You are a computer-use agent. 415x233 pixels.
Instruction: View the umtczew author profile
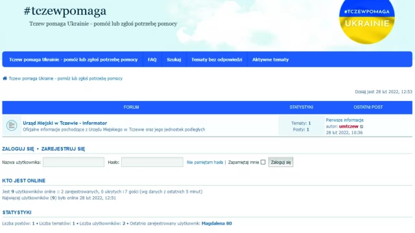(349, 127)
